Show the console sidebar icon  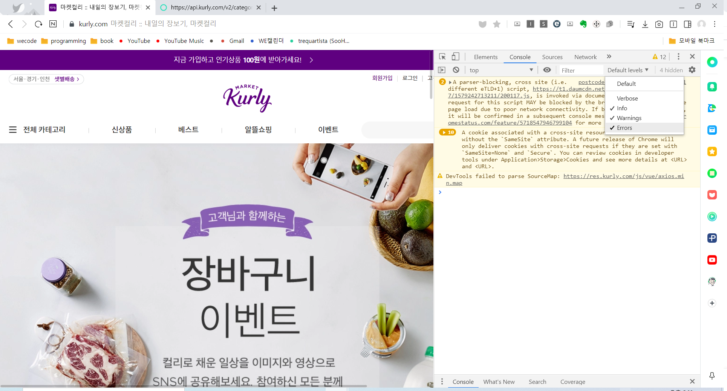442,70
